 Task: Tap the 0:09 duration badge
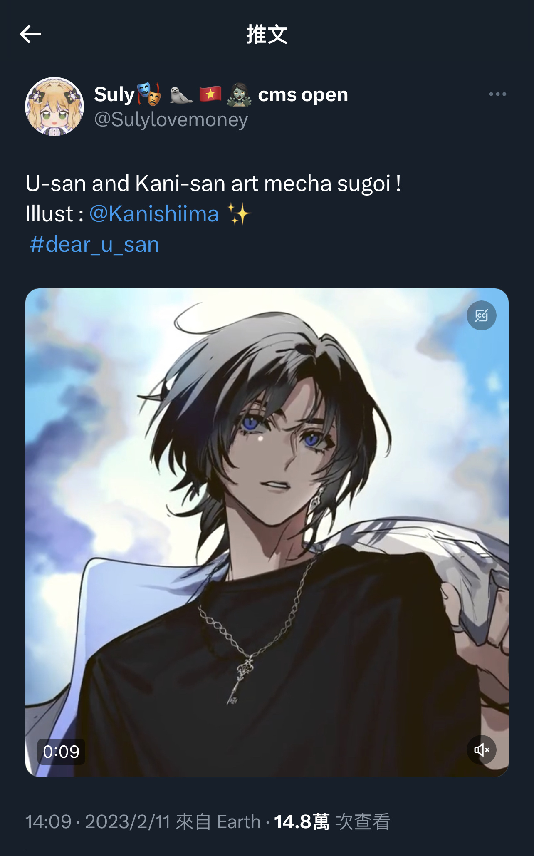[61, 752]
